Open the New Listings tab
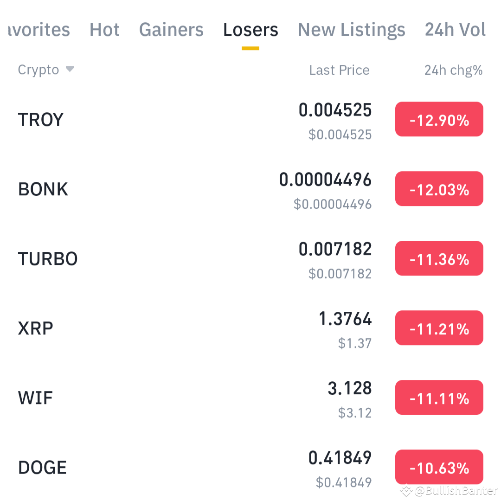Screen dimensions: 501x501 351,29
